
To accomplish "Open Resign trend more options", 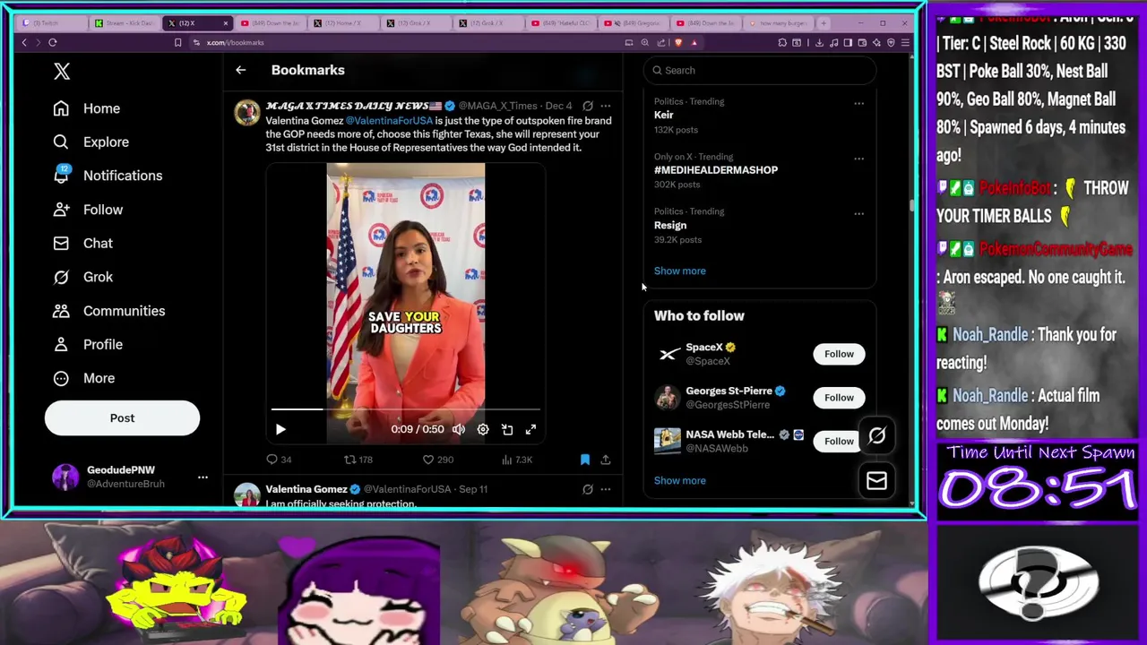I will 858,214.
